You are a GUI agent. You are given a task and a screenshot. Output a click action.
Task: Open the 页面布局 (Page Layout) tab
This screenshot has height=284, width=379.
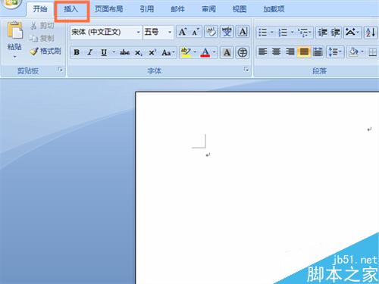click(x=109, y=9)
